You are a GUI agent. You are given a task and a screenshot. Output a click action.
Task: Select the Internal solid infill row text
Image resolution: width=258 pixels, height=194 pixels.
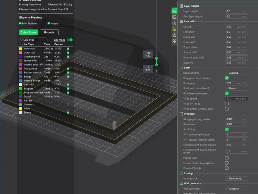pos(34,65)
